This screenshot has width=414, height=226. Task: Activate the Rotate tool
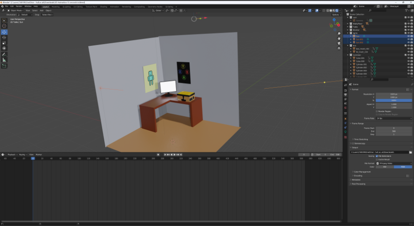point(4,38)
